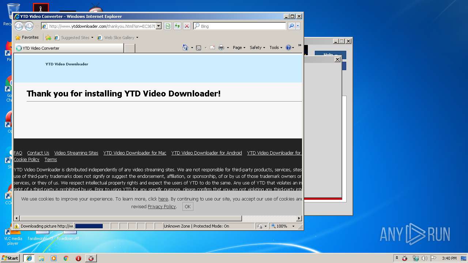Switch to Internet Explorer taskbar button
468x263 pixels.
pyautogui.click(x=29, y=258)
